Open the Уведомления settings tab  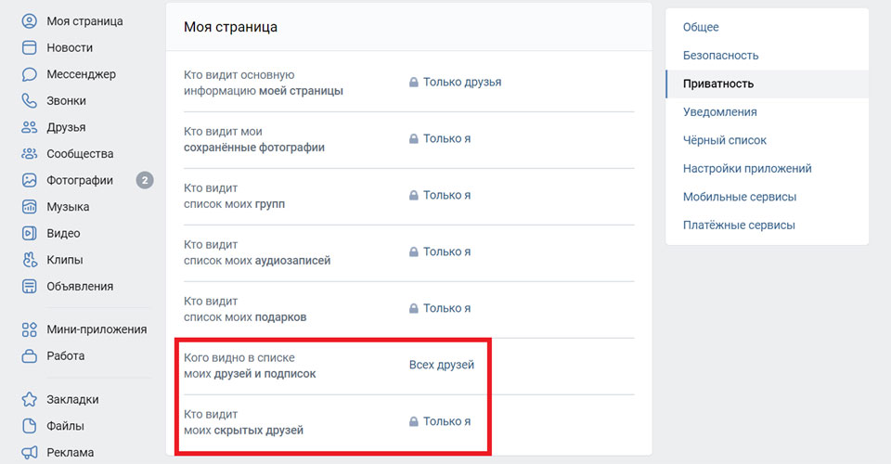point(719,112)
